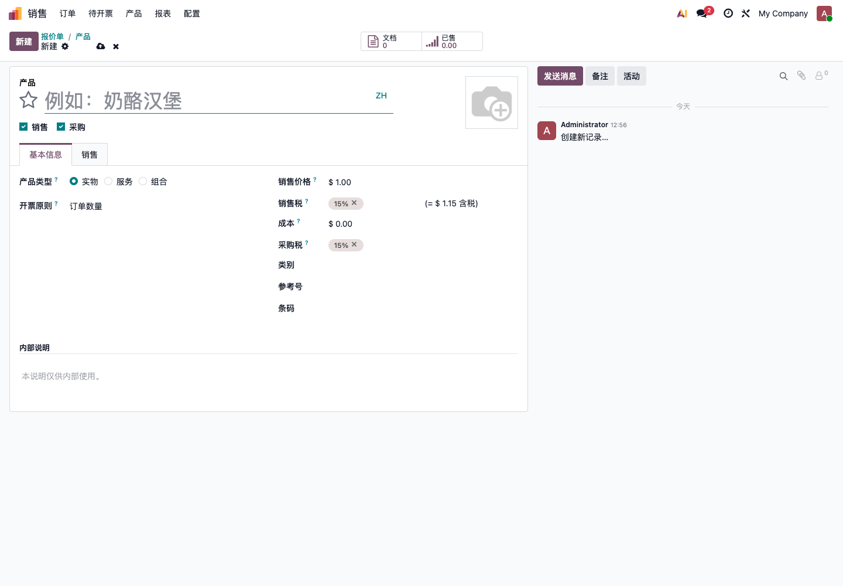This screenshot has height=586, width=843.
Task: Uncheck the 采购 checkbox
Action: click(x=61, y=127)
